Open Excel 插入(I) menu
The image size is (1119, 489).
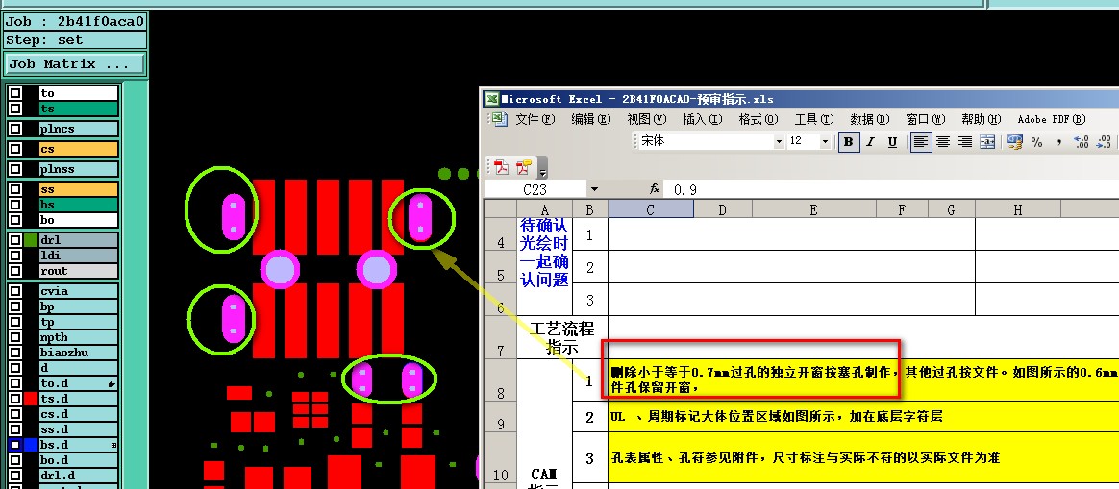pos(702,120)
